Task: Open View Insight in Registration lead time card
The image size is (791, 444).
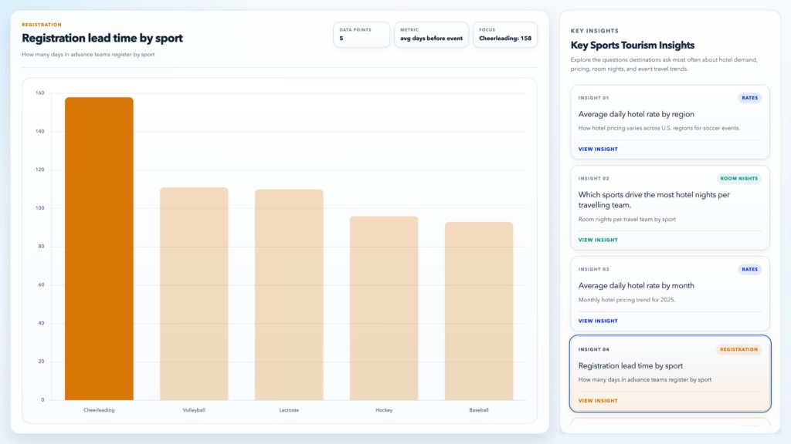Action: pyautogui.click(x=598, y=401)
